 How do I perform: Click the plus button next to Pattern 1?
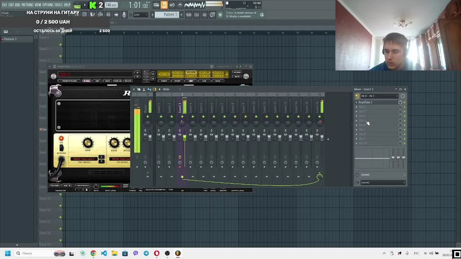(x=180, y=15)
